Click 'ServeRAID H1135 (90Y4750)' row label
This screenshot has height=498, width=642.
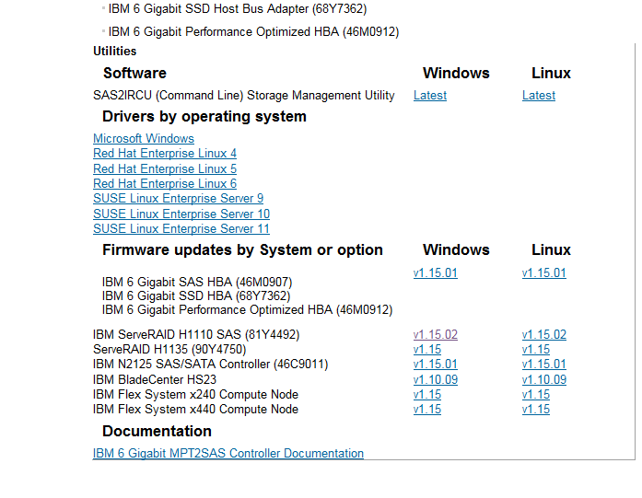[169, 350]
